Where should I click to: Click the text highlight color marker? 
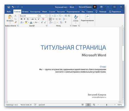click(x=26, y=22)
